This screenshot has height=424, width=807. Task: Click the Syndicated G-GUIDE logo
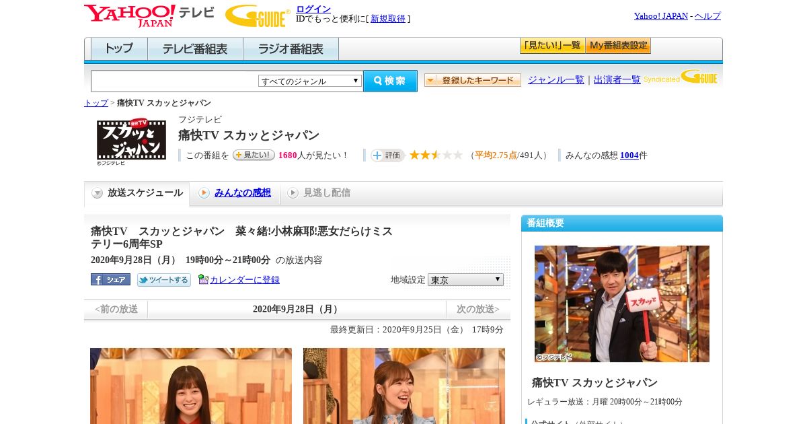click(681, 77)
